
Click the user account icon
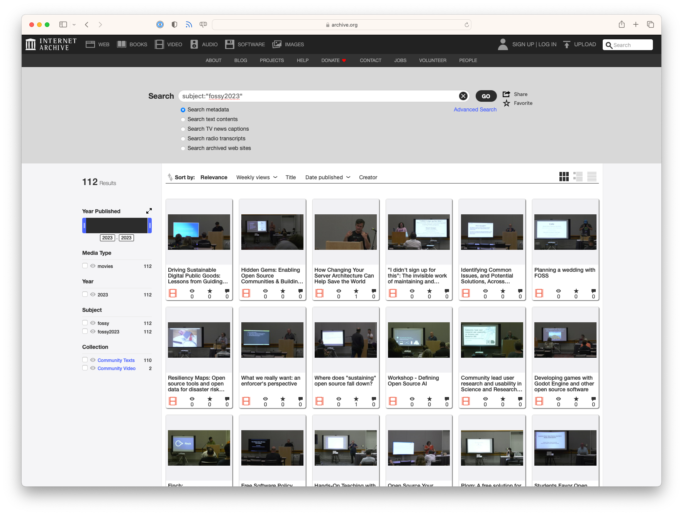503,44
